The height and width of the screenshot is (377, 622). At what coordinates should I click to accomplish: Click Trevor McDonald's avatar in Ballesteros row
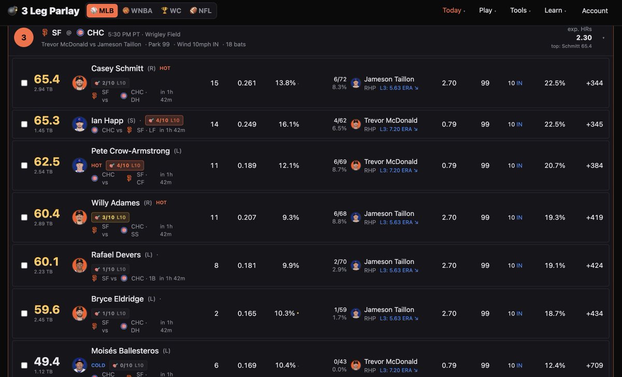click(356, 365)
